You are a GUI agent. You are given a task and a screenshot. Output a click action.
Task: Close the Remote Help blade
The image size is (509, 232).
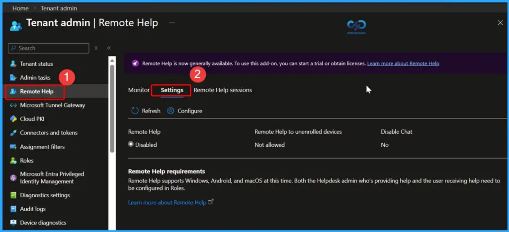500,23
